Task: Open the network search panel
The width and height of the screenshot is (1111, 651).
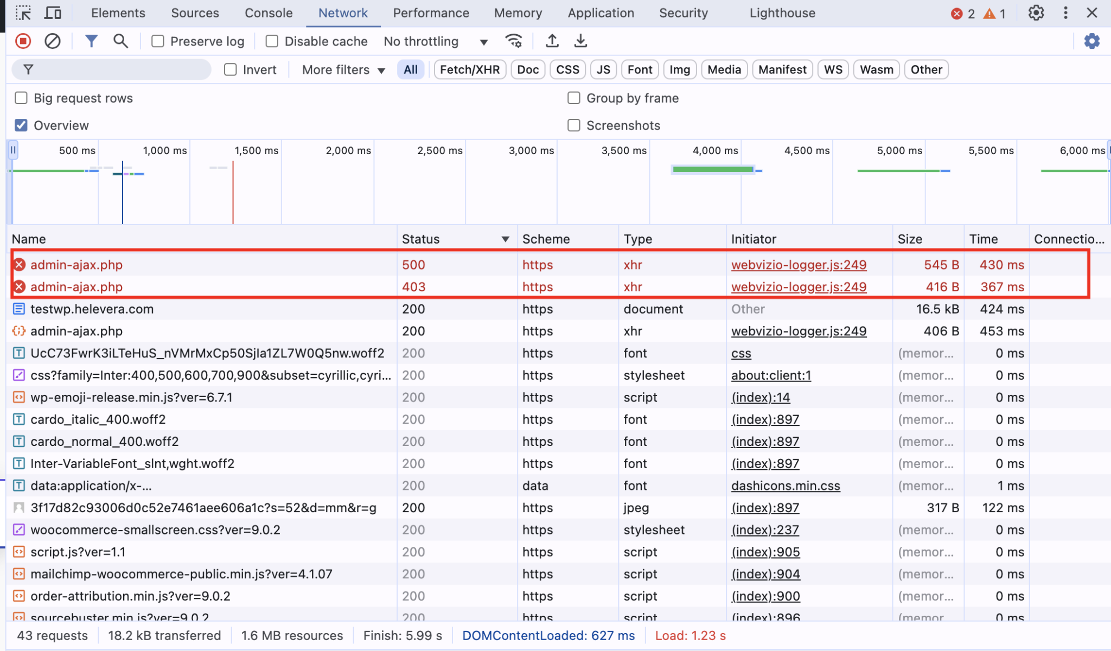Action: pyautogui.click(x=120, y=41)
